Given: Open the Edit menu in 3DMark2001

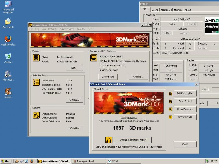Looking at the screenshot, I should 37,29.
